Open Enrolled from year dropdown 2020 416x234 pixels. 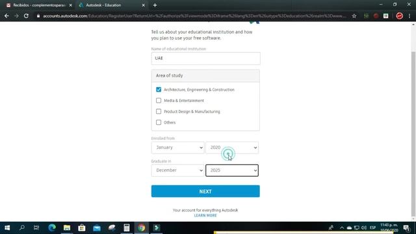point(232,148)
